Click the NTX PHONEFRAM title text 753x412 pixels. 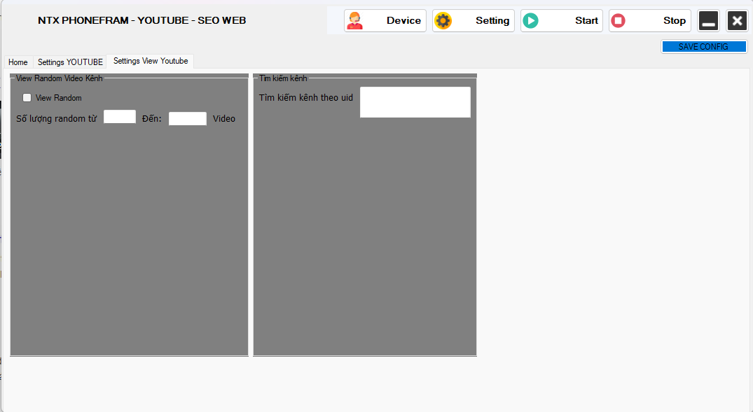(x=142, y=20)
